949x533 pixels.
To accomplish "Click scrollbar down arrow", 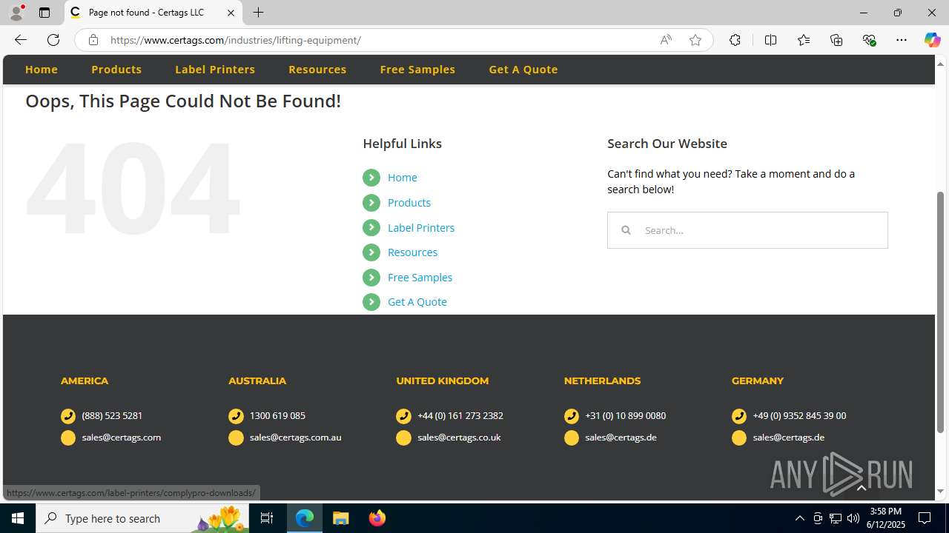I will click(940, 491).
